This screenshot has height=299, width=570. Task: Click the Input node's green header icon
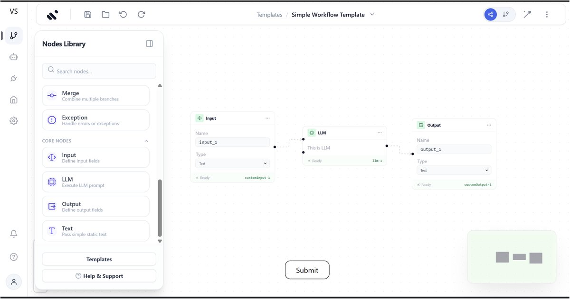pos(199,118)
